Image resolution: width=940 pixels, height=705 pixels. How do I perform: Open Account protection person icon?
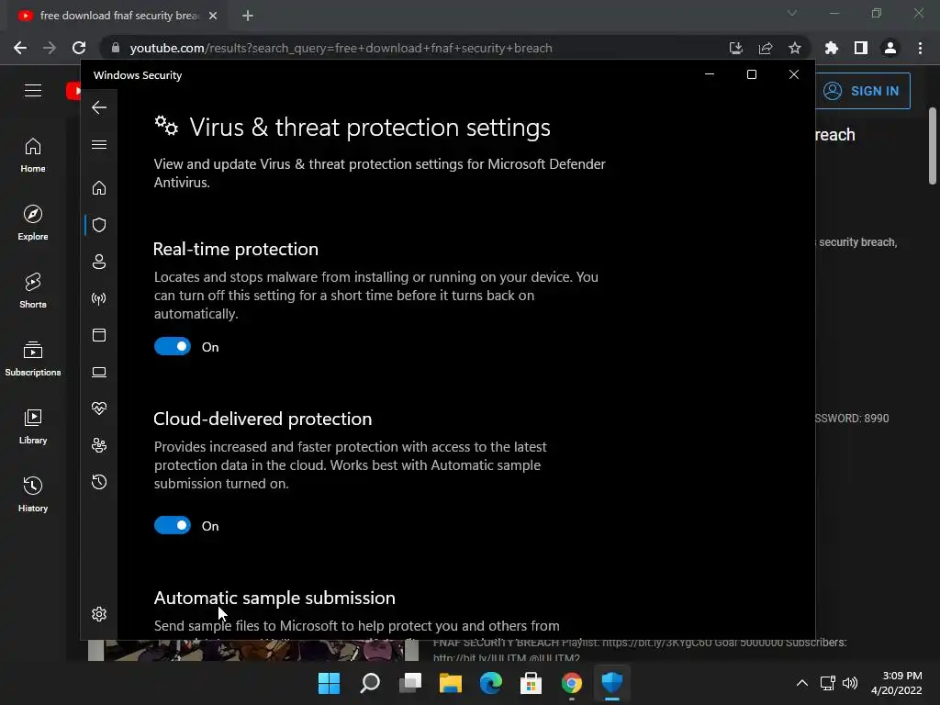click(x=99, y=262)
